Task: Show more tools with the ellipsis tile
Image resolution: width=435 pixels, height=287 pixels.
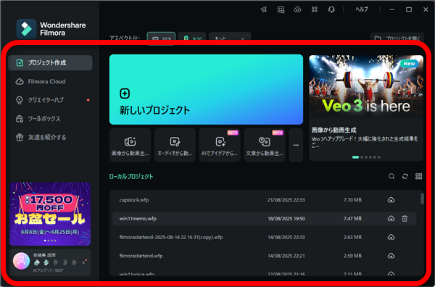Action: (296, 145)
